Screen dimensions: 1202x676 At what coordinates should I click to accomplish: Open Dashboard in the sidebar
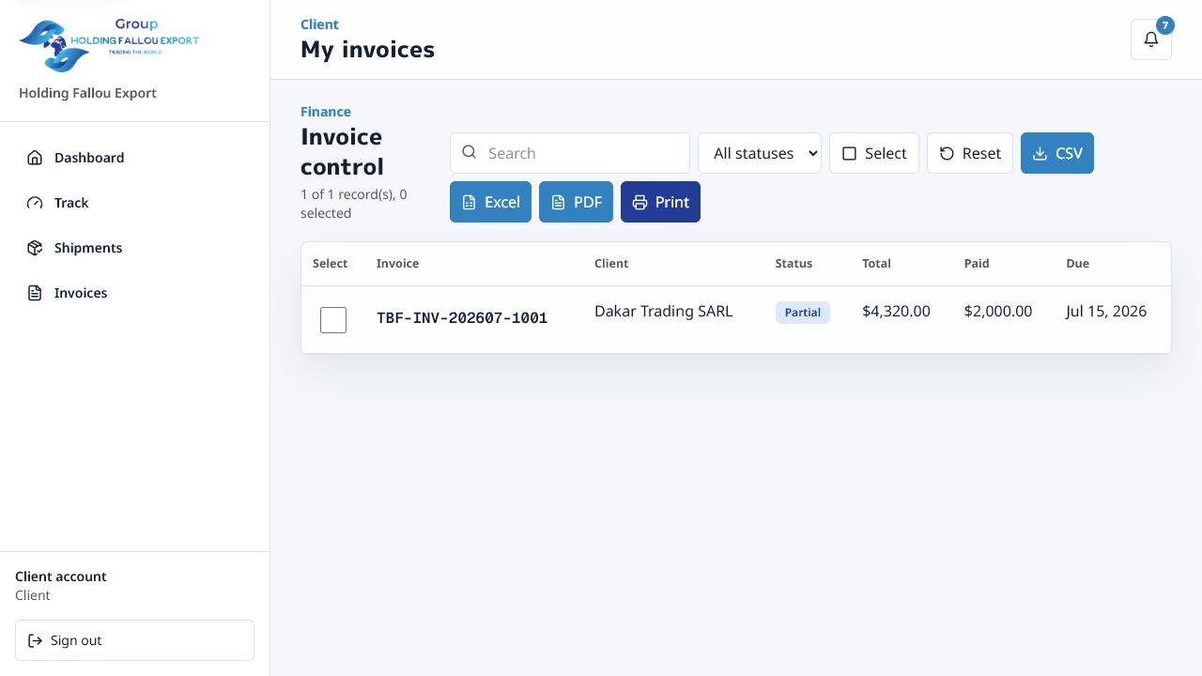pyautogui.click(x=134, y=158)
